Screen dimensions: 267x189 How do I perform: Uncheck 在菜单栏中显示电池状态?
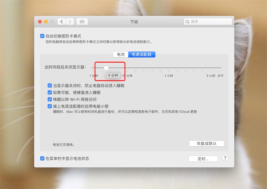tap(42, 158)
